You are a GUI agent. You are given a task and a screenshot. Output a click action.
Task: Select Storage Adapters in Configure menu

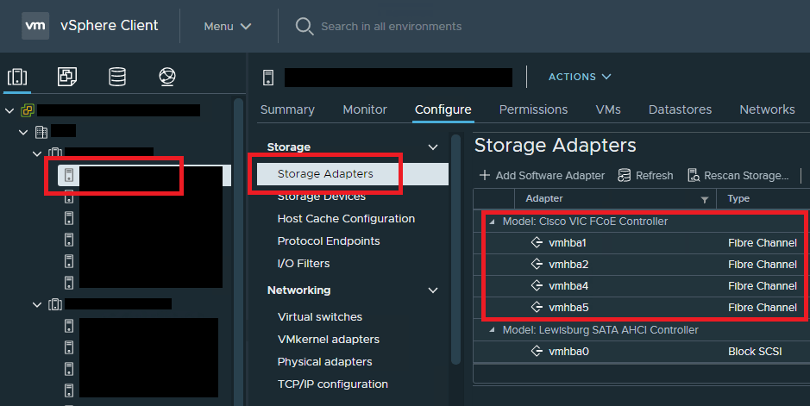(353, 174)
